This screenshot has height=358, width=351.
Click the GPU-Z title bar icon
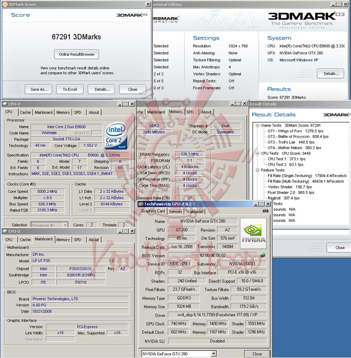(x=141, y=204)
